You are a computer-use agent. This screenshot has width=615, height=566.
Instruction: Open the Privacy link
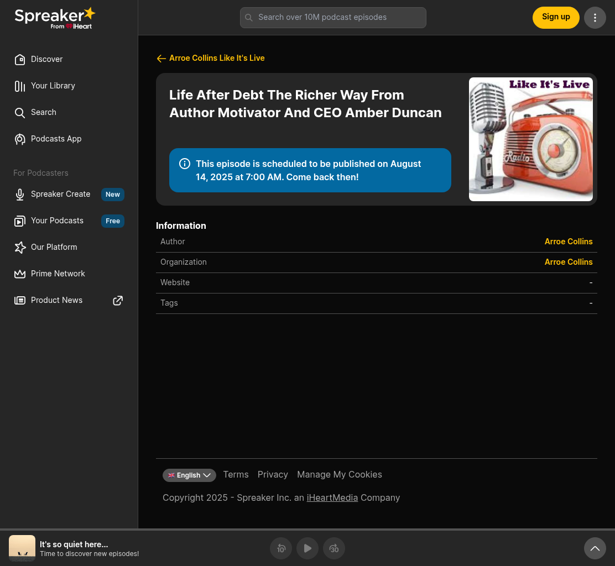pos(273,475)
